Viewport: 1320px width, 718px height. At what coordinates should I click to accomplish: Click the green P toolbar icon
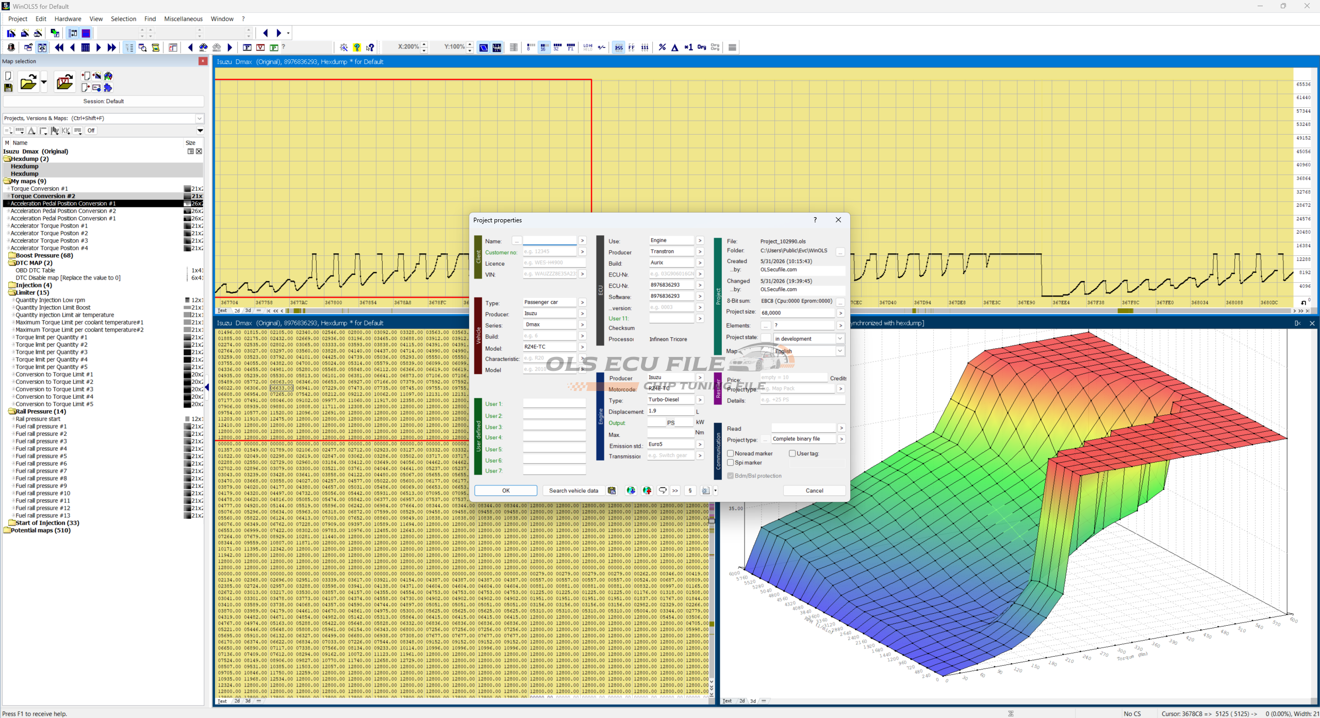(274, 47)
